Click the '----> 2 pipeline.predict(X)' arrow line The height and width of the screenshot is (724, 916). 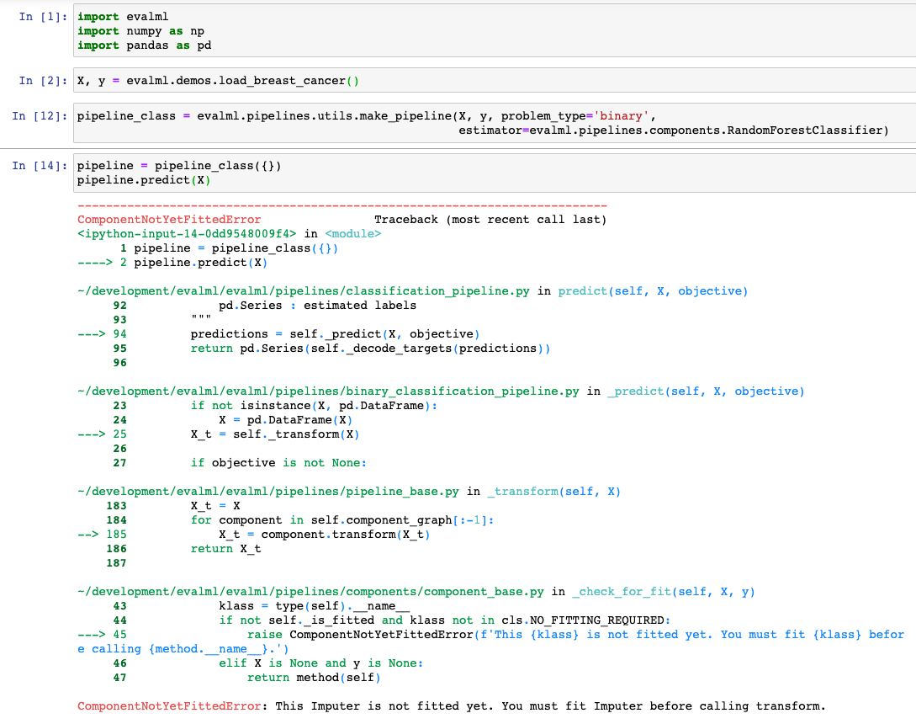tap(172, 263)
